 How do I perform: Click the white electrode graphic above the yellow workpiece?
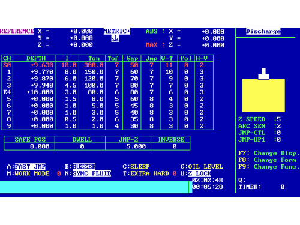pyautogui.click(x=263, y=74)
